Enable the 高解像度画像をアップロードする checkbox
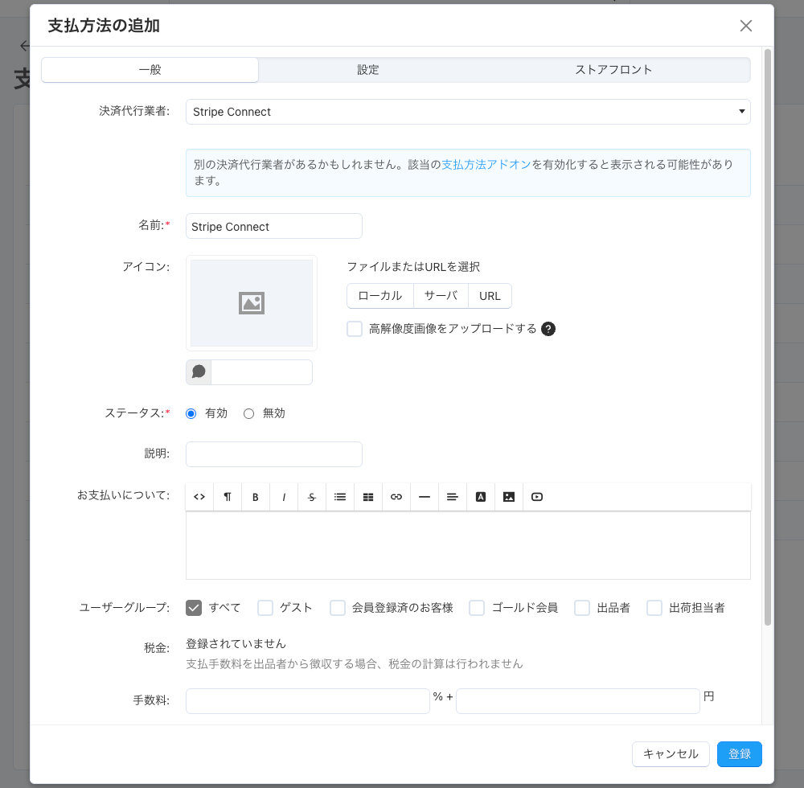This screenshot has width=804, height=788. [x=354, y=329]
